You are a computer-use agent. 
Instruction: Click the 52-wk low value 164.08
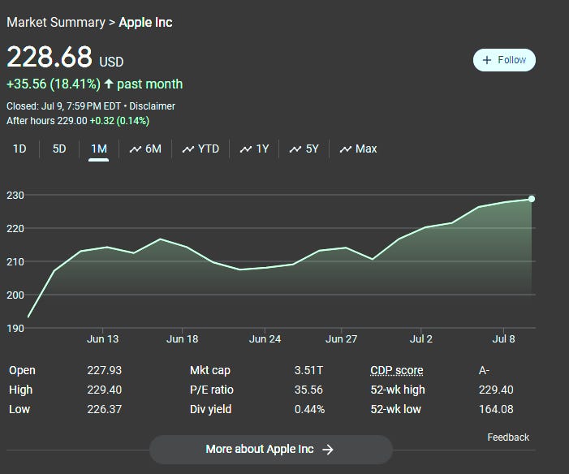click(496, 409)
